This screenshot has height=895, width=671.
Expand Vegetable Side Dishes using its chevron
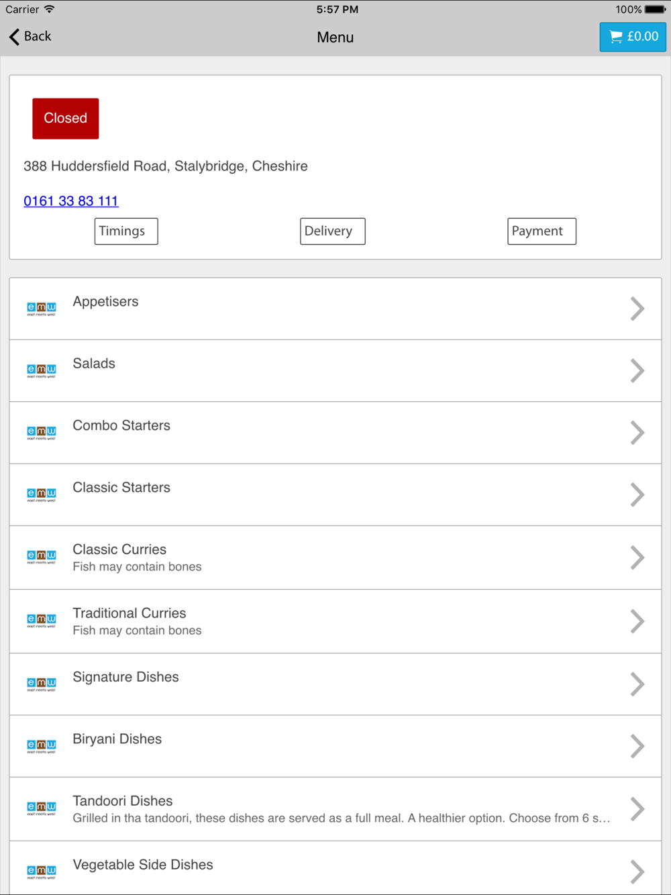[x=637, y=872]
